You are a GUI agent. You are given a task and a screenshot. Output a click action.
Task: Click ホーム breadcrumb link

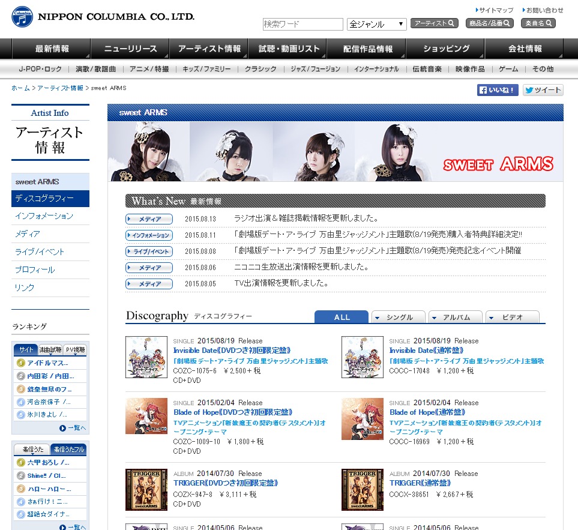(20, 88)
